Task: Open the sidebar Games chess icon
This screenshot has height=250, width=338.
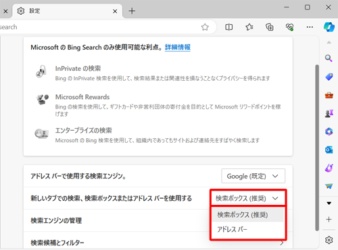Action: 329,113
